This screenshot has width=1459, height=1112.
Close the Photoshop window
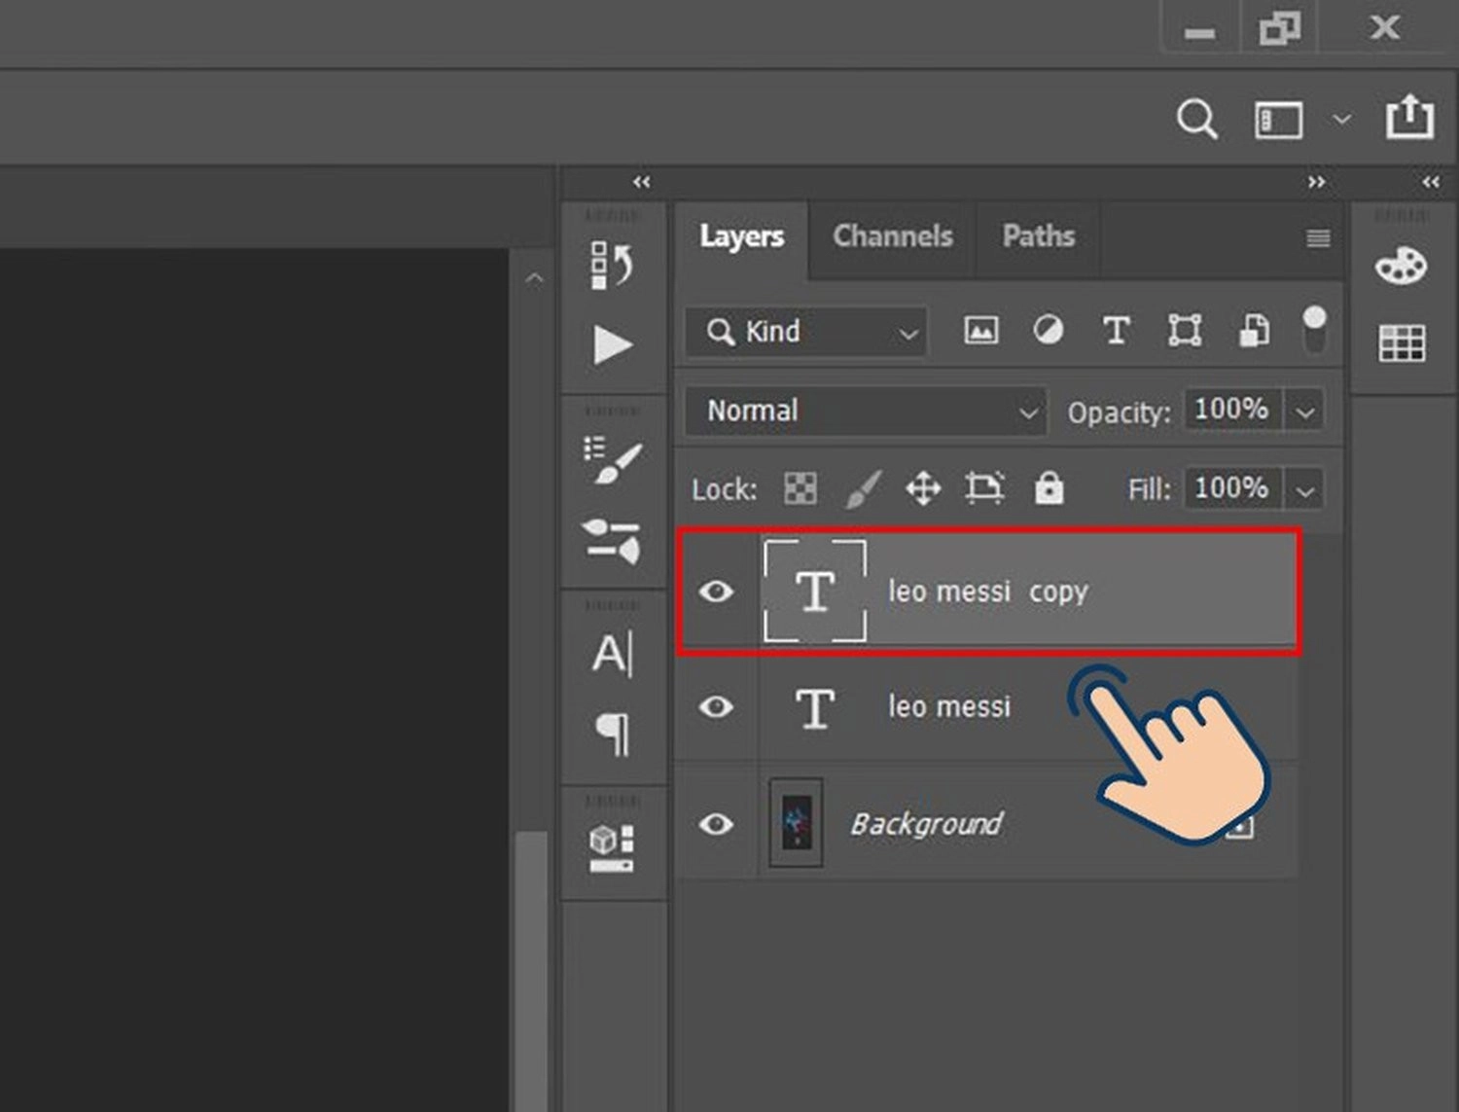click(1384, 27)
